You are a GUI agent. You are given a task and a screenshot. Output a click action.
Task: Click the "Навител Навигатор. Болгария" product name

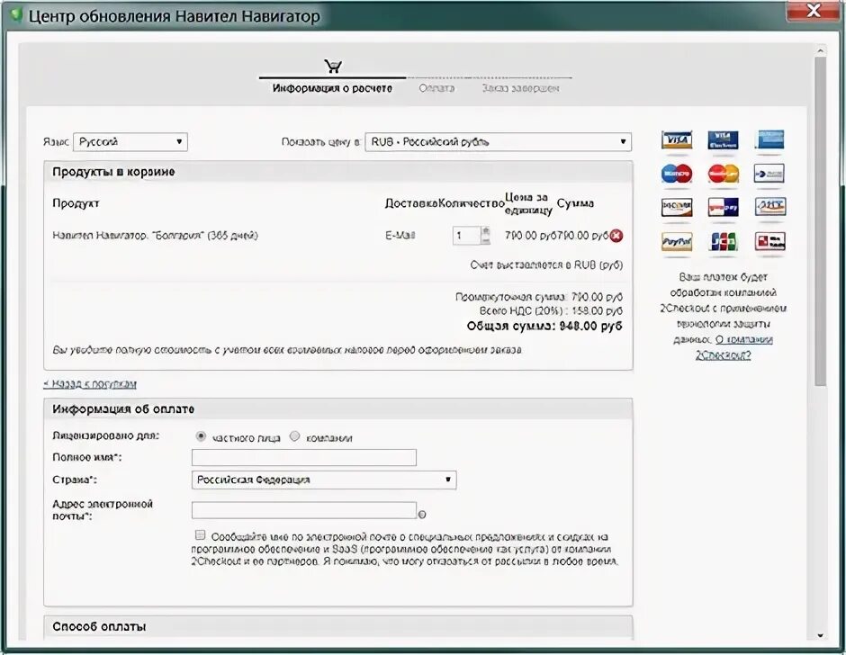pos(155,235)
